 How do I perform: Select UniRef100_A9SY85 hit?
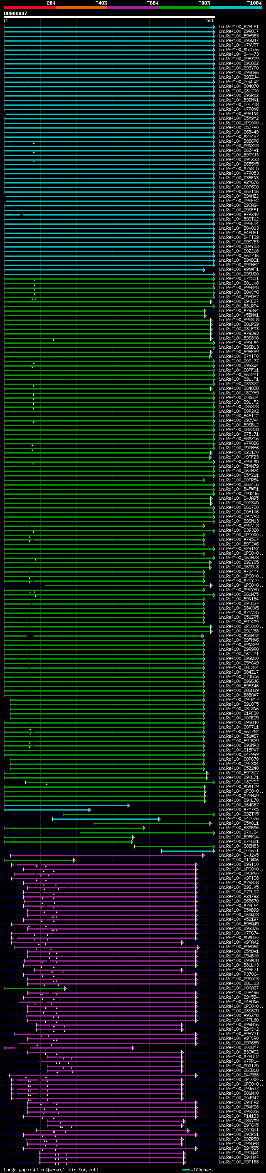(239, 590)
